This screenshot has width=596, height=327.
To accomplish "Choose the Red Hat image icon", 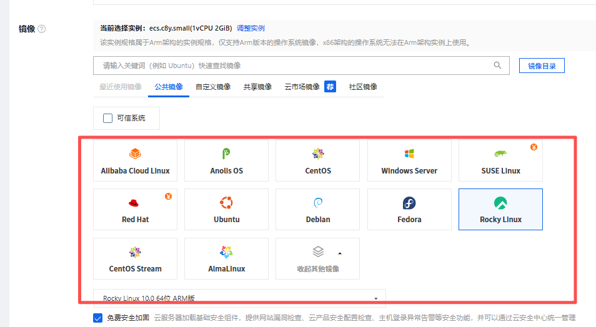I will tap(135, 203).
